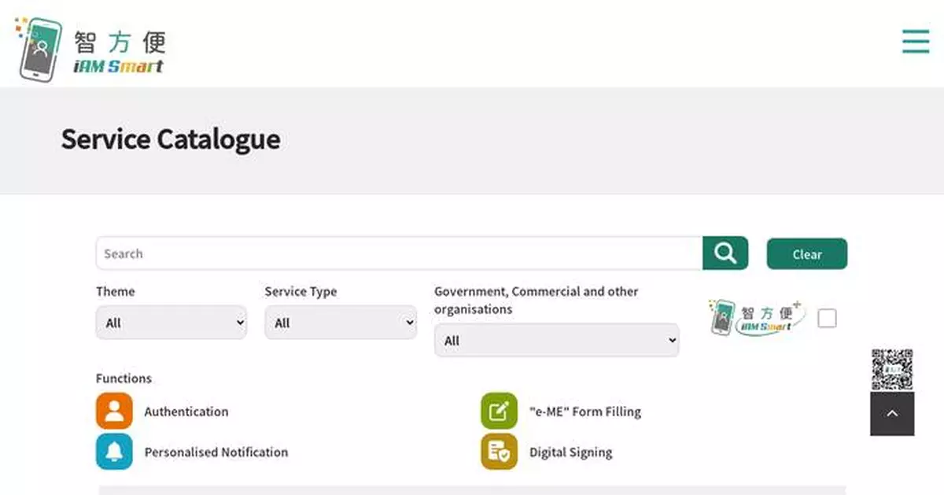Click the back-to-top arrow button
Viewport: 944px width, 495px height.
(x=891, y=413)
